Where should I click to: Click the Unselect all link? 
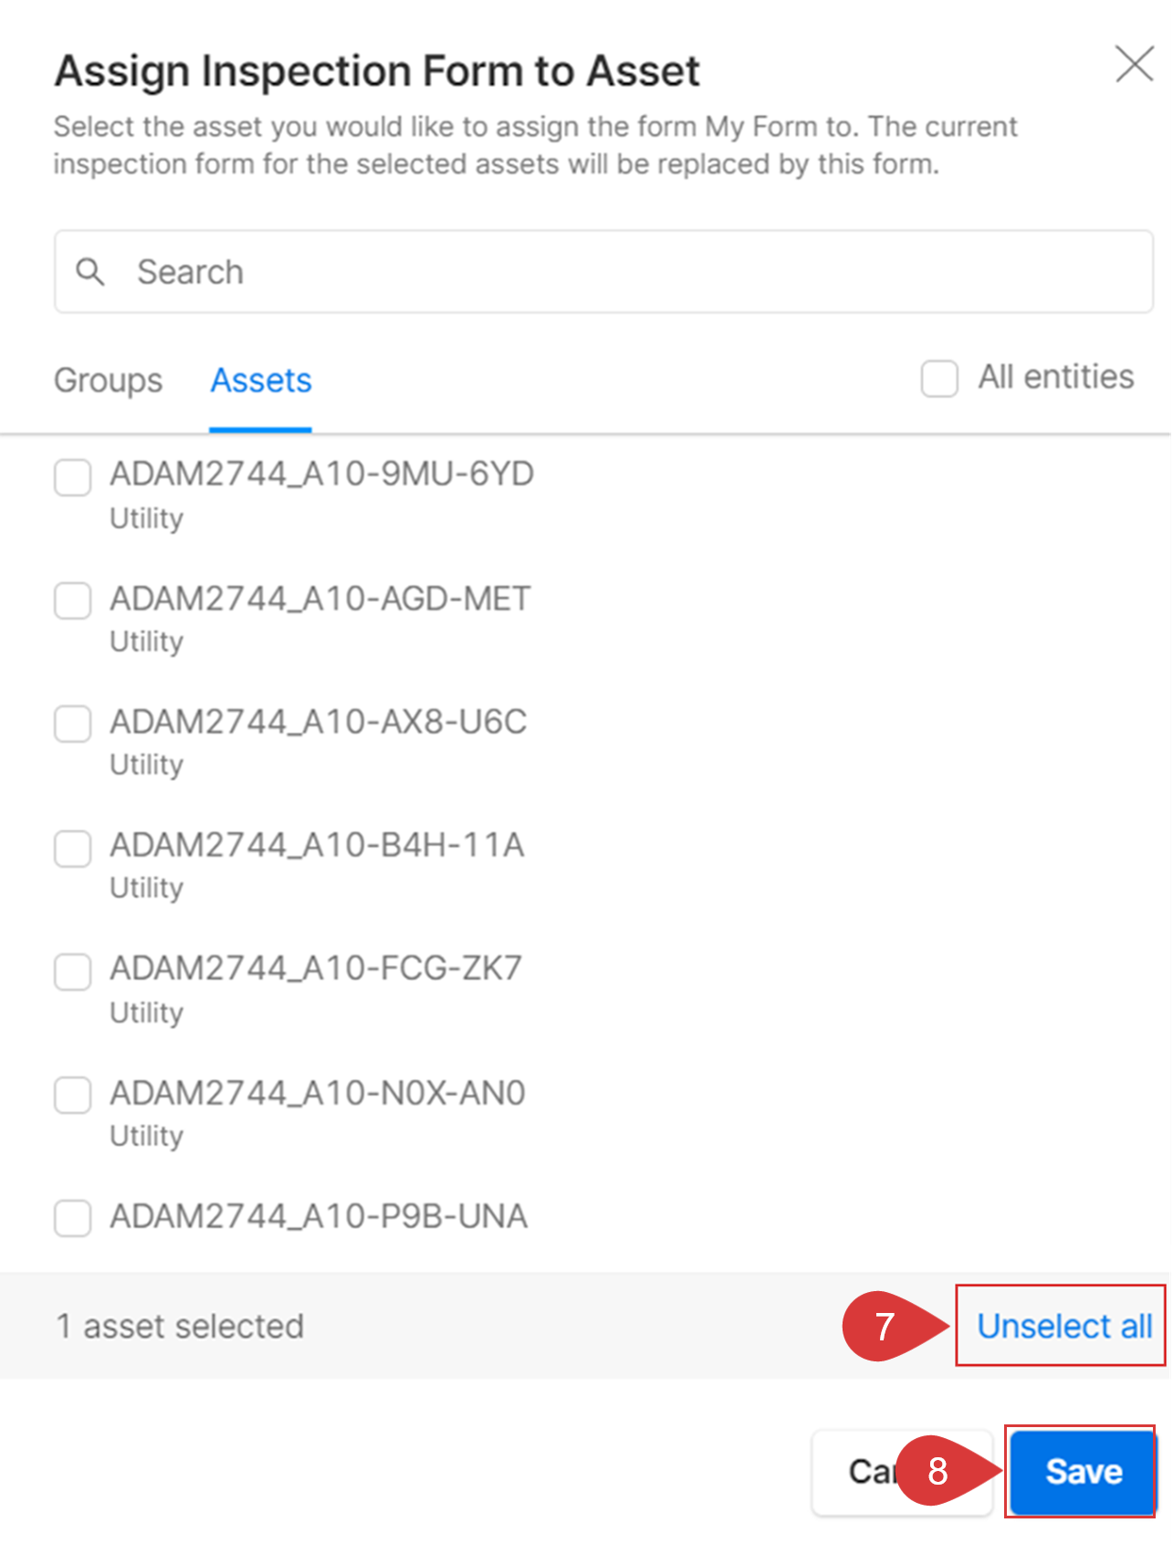(1064, 1326)
